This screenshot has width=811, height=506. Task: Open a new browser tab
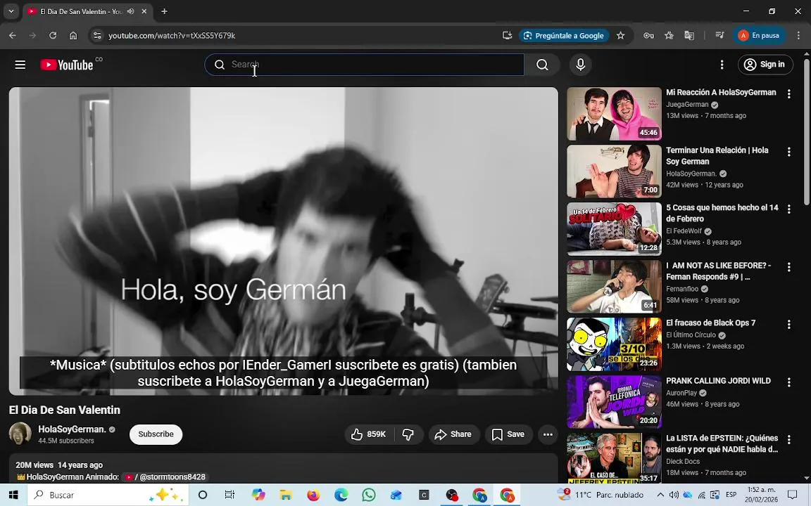(164, 11)
